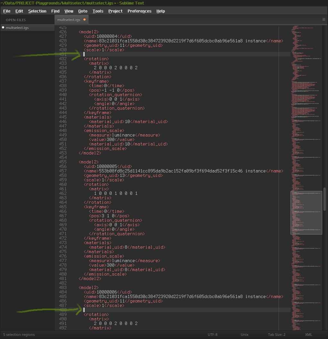Change the Tab Size: 2 setting
This screenshot has width=328, height=339.
coord(276,335)
